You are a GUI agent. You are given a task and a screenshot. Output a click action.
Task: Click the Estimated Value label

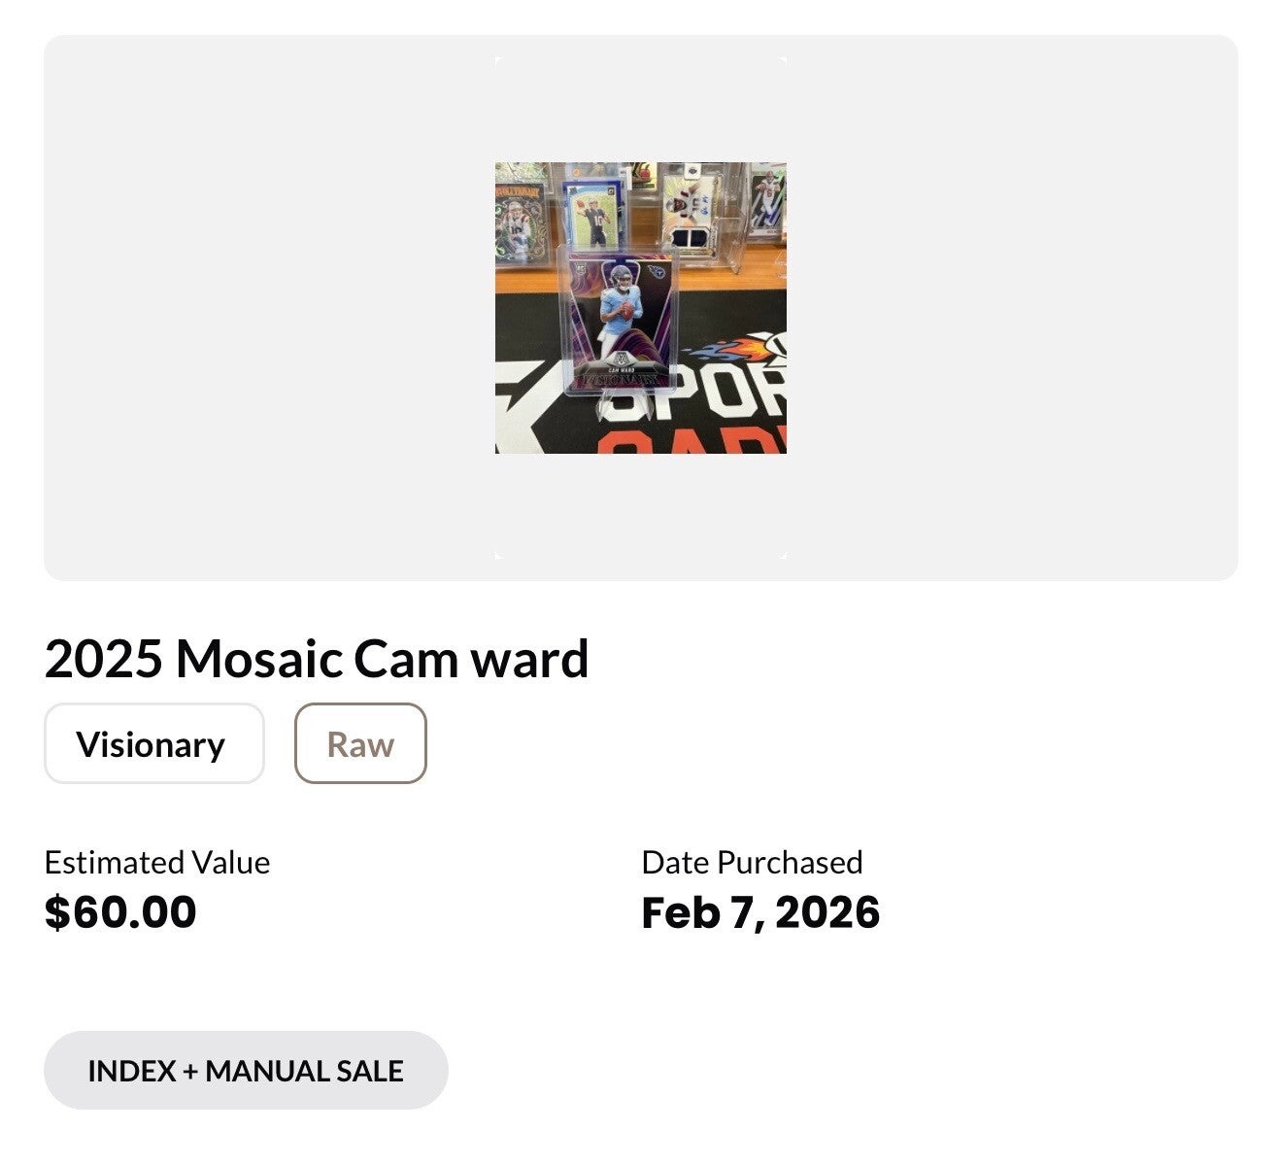(x=157, y=863)
